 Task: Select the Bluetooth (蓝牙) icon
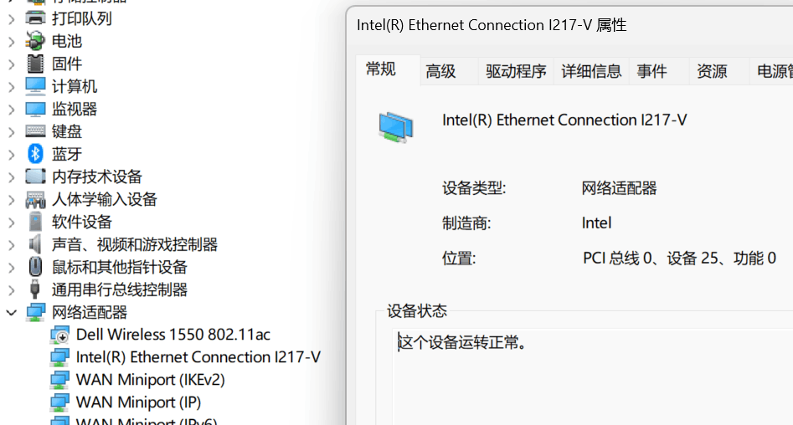click(35, 154)
